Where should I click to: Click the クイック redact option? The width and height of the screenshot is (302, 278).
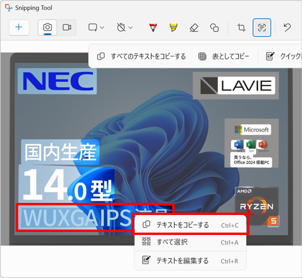click(x=283, y=56)
